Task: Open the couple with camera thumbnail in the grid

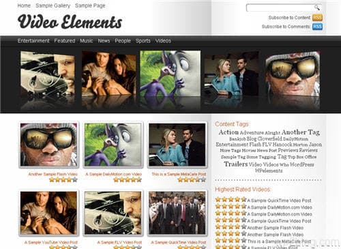Action: (x=48, y=213)
